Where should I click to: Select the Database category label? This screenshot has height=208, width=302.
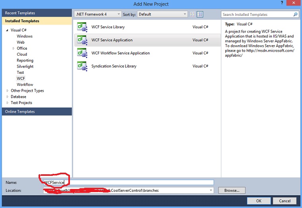click(18, 96)
